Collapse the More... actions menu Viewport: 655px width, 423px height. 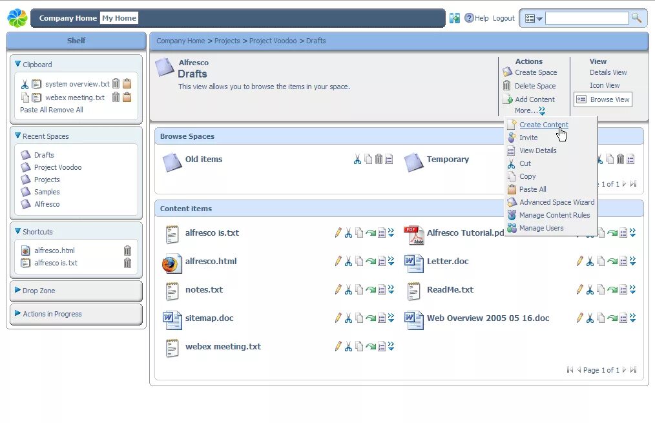[530, 110]
